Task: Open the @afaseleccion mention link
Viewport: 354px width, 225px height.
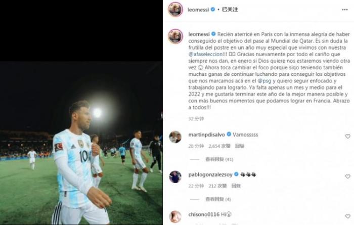Action: coord(205,54)
